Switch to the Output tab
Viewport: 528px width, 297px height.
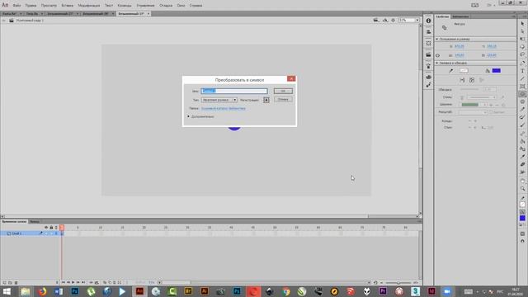tap(35, 222)
